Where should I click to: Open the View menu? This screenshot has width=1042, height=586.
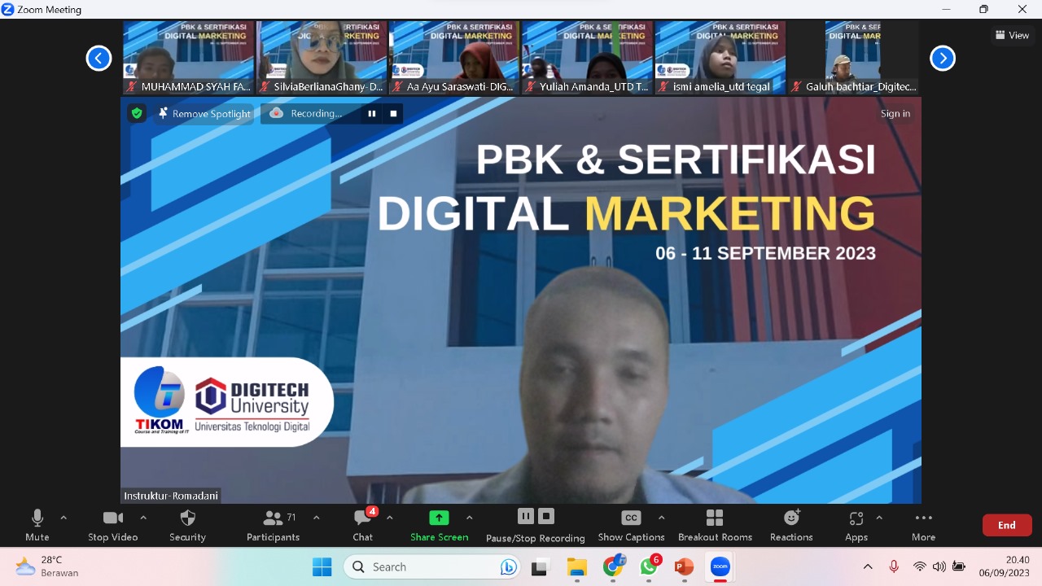click(x=1012, y=35)
